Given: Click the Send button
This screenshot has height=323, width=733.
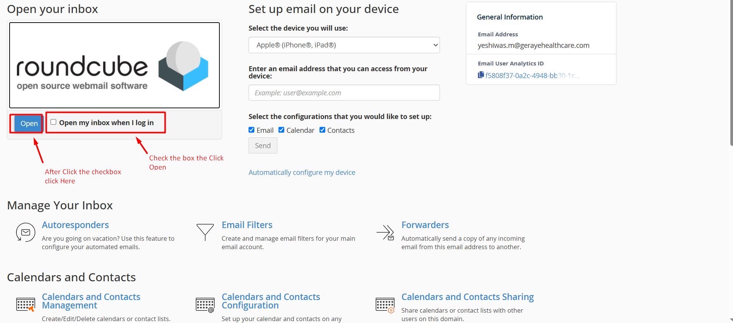Looking at the screenshot, I should point(263,145).
